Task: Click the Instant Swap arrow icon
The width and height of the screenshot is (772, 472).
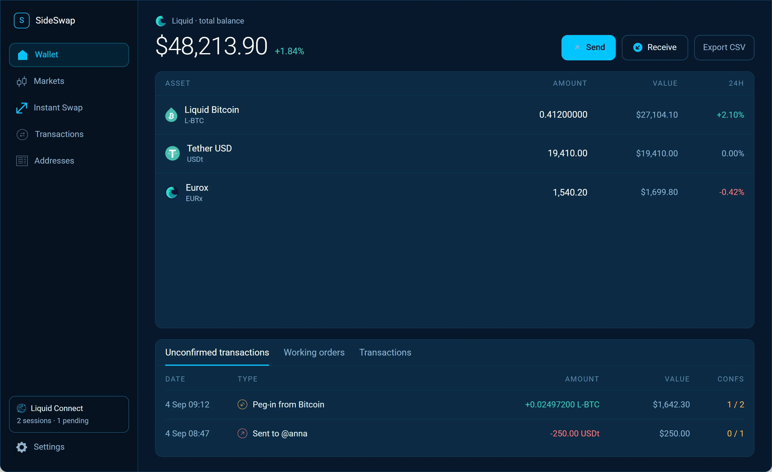Action: coord(22,108)
